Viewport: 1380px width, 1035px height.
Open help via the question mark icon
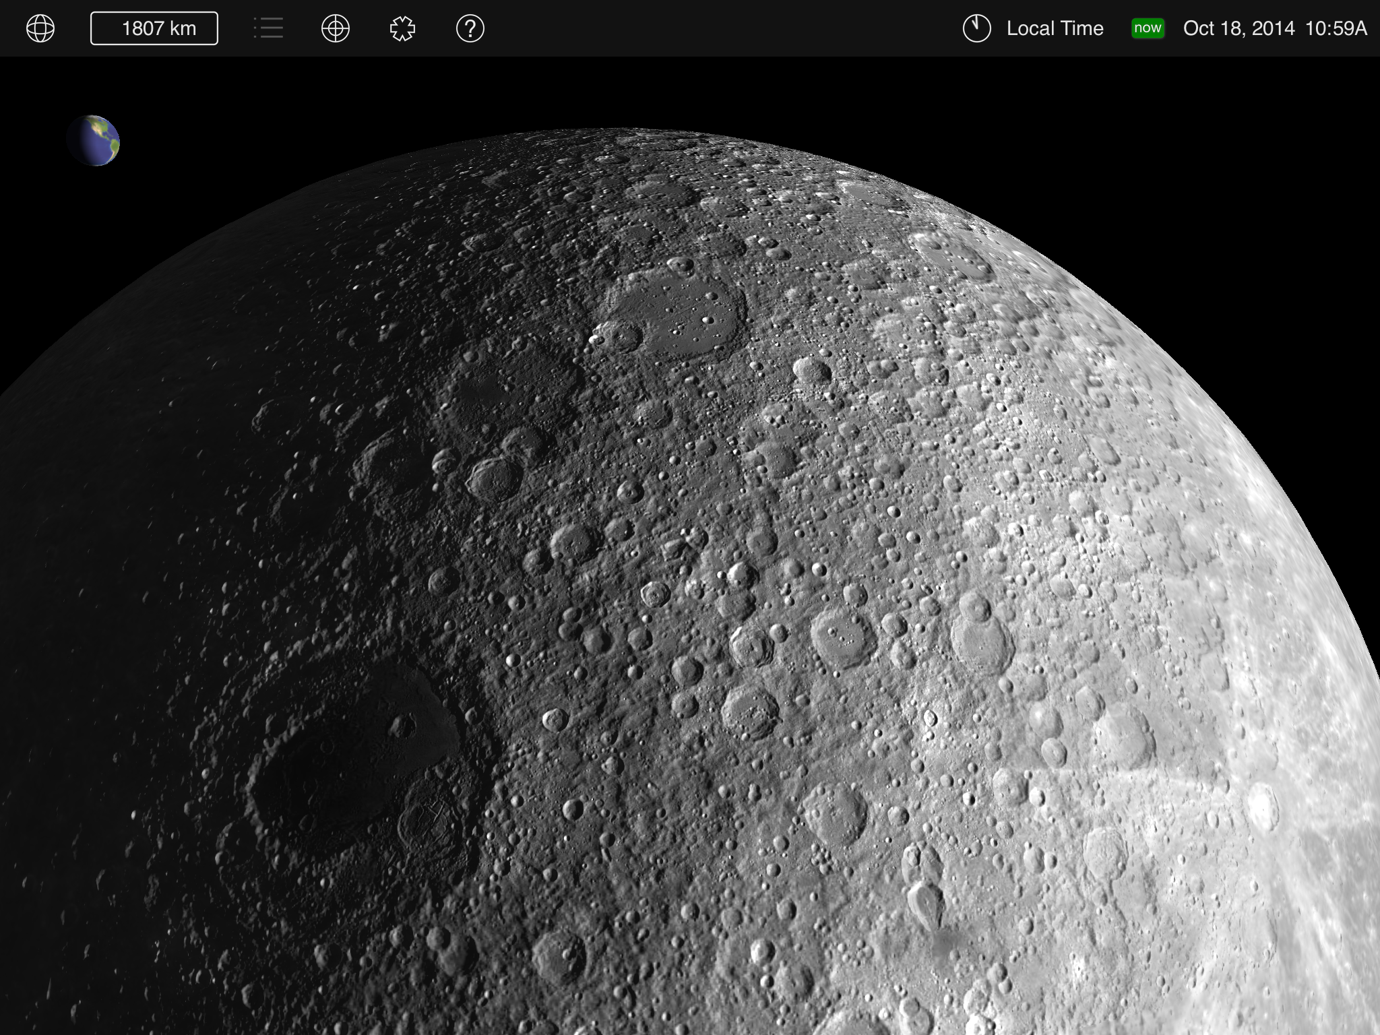[470, 28]
